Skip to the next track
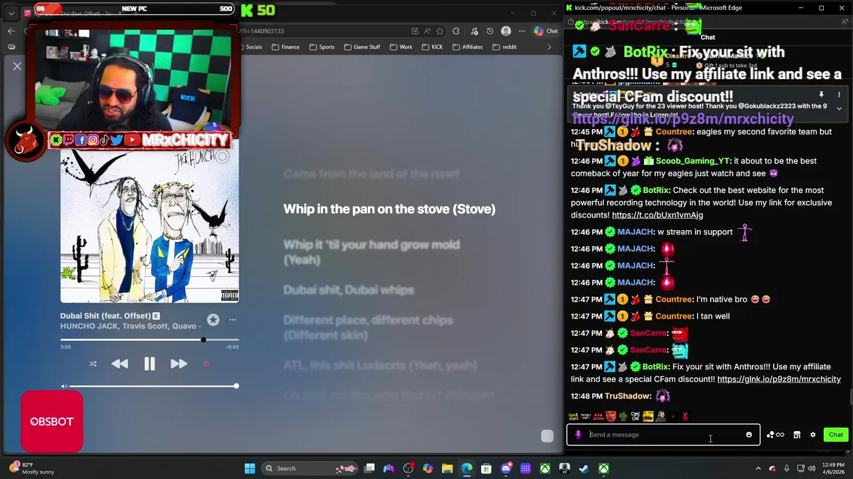The width and height of the screenshot is (853, 479). (179, 363)
